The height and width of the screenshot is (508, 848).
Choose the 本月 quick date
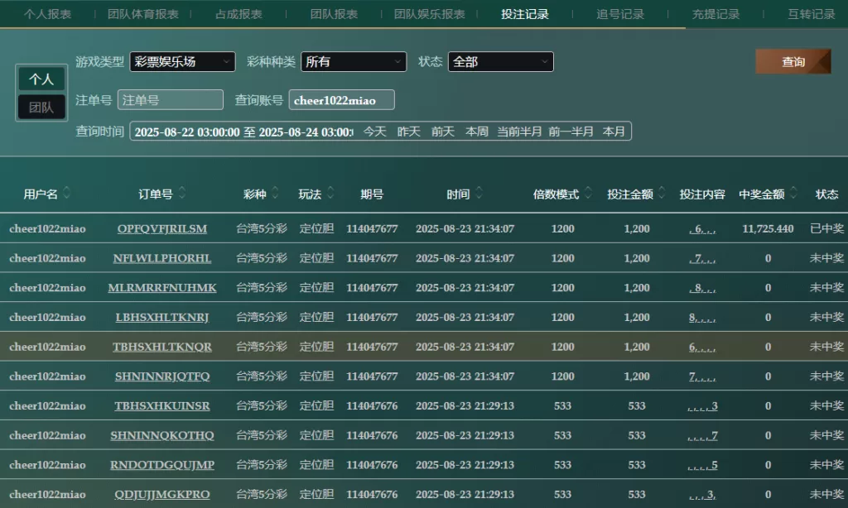tap(614, 132)
